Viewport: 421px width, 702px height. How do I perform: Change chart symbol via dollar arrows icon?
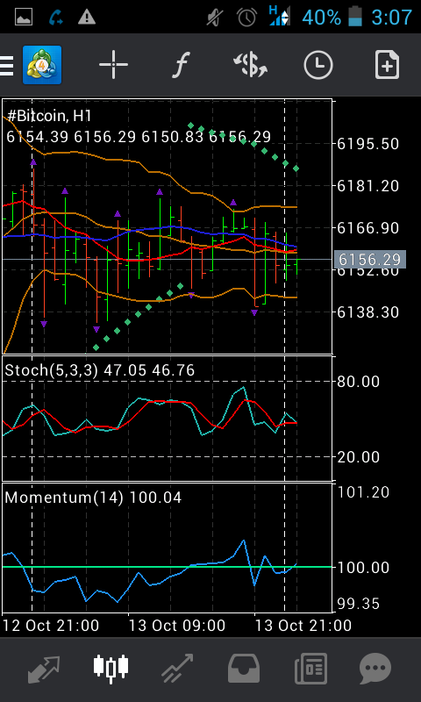250,65
